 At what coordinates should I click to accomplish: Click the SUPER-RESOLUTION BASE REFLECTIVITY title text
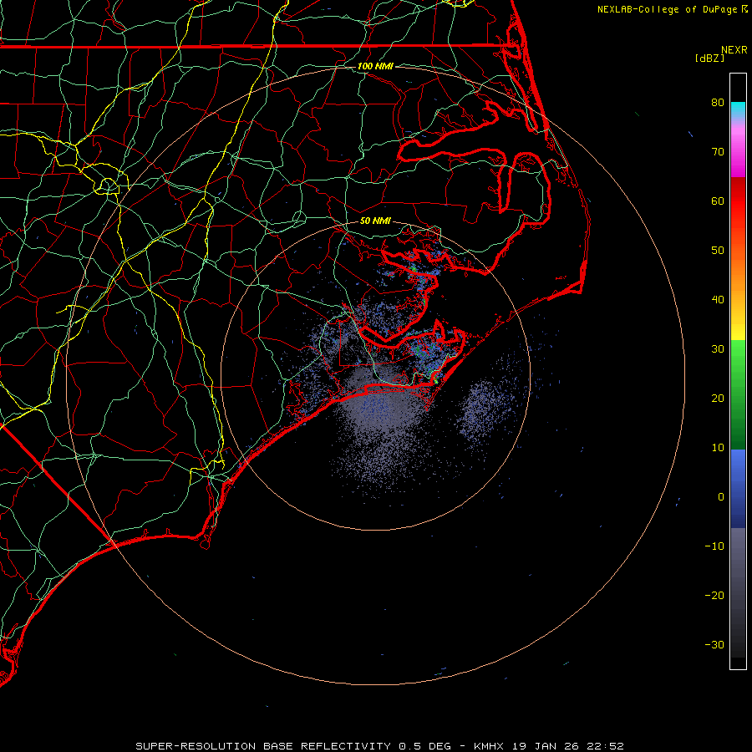point(263,746)
